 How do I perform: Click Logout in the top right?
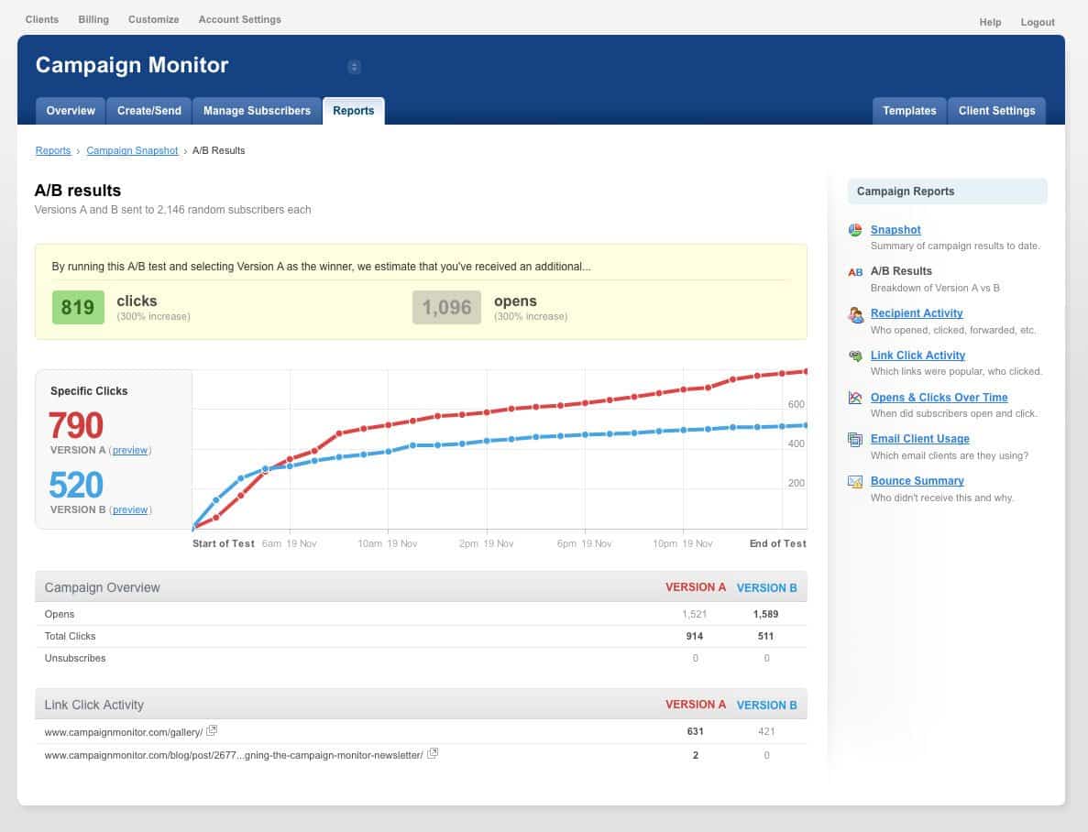[1038, 22]
